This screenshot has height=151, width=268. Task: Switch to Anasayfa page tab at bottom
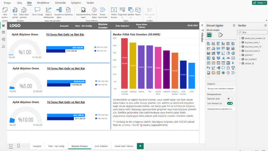point(37,146)
